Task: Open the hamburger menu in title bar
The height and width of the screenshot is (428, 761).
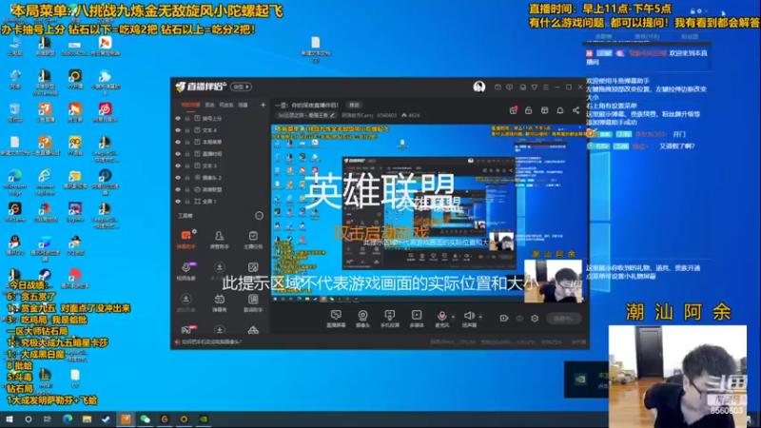Action: click(545, 87)
